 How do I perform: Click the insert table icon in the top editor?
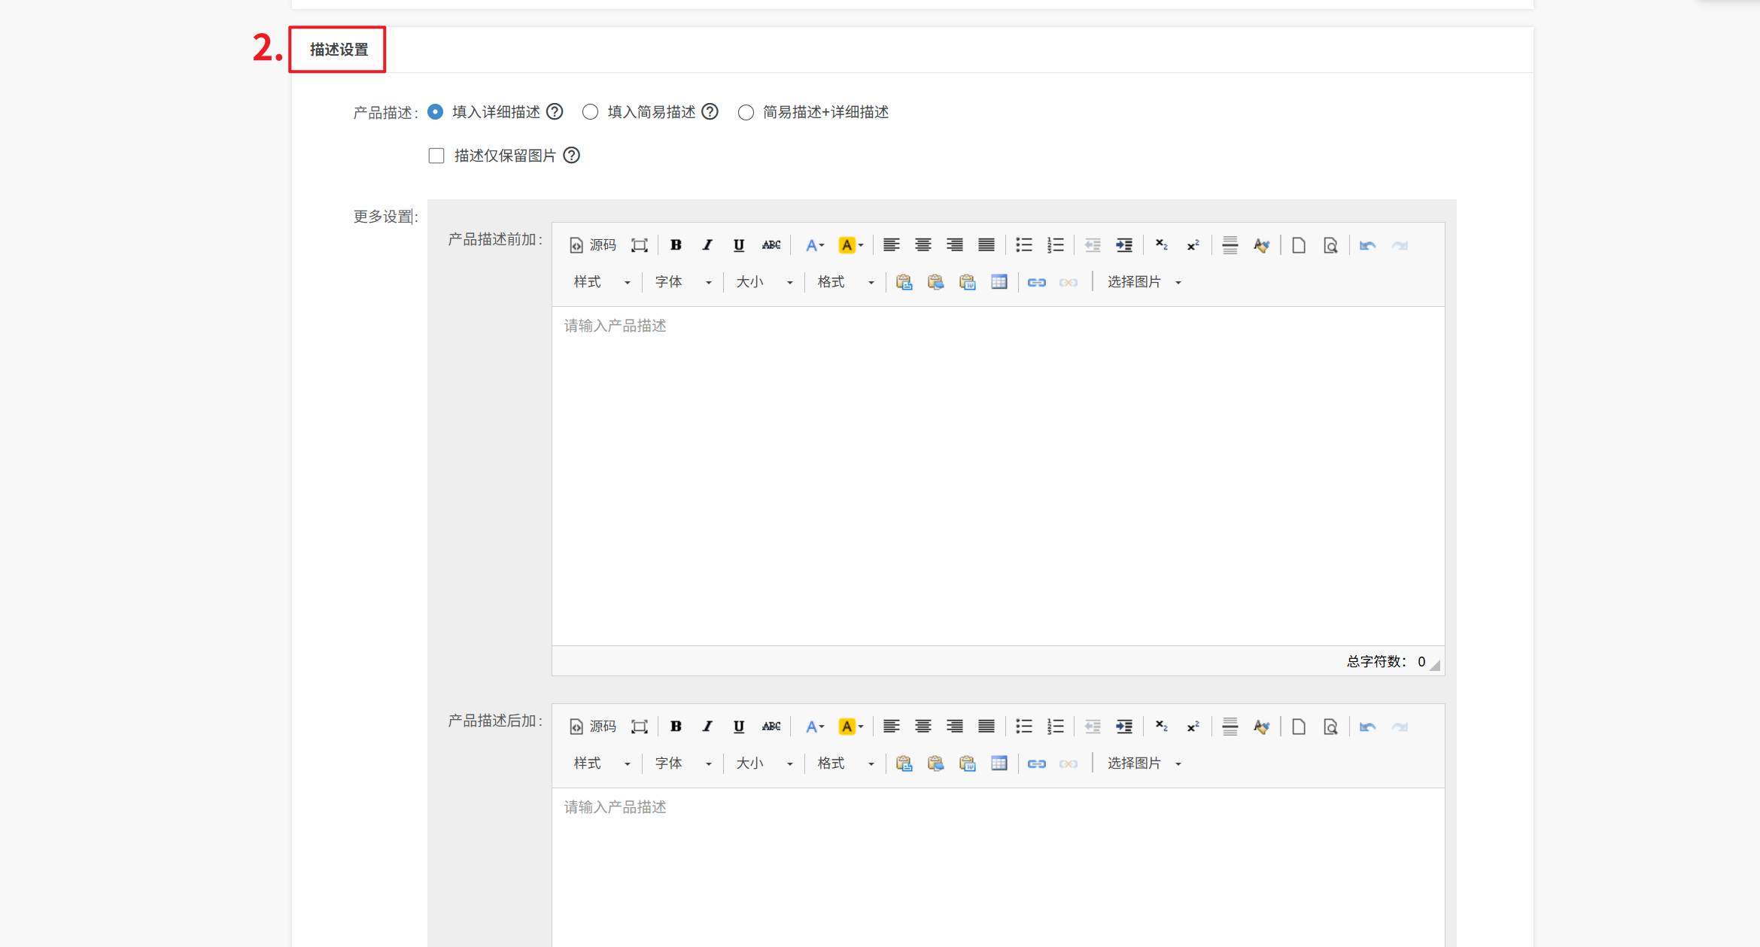coord(999,282)
